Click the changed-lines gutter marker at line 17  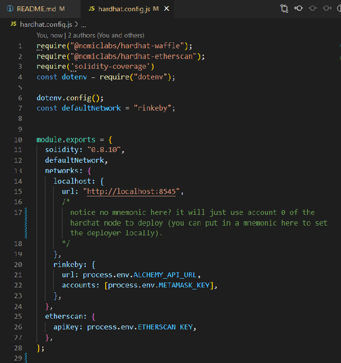[26, 223]
